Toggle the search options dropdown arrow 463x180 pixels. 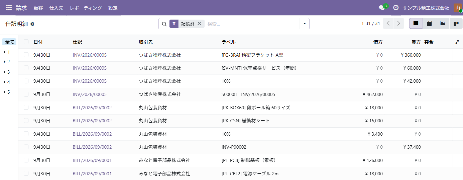pyautogui.click(x=305, y=24)
